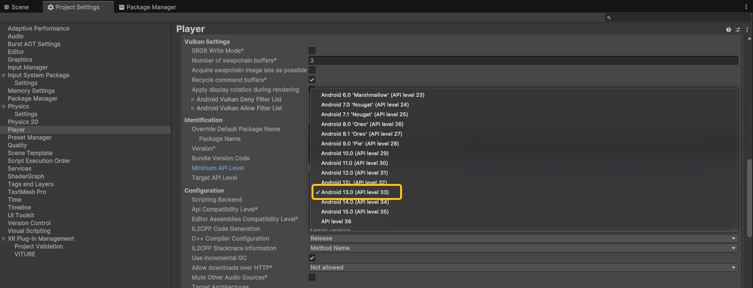Viewport: 753px width, 288px height.
Task: Expand Android Vulkan Deny Filter List
Action: [193, 99]
